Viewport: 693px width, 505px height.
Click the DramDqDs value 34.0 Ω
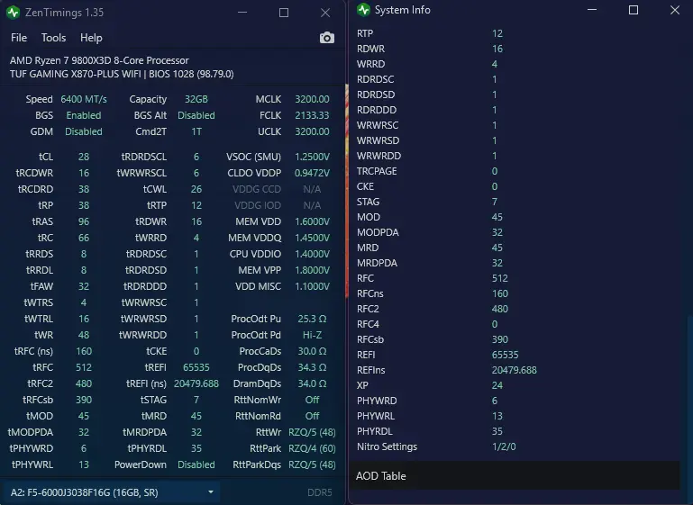[312, 383]
